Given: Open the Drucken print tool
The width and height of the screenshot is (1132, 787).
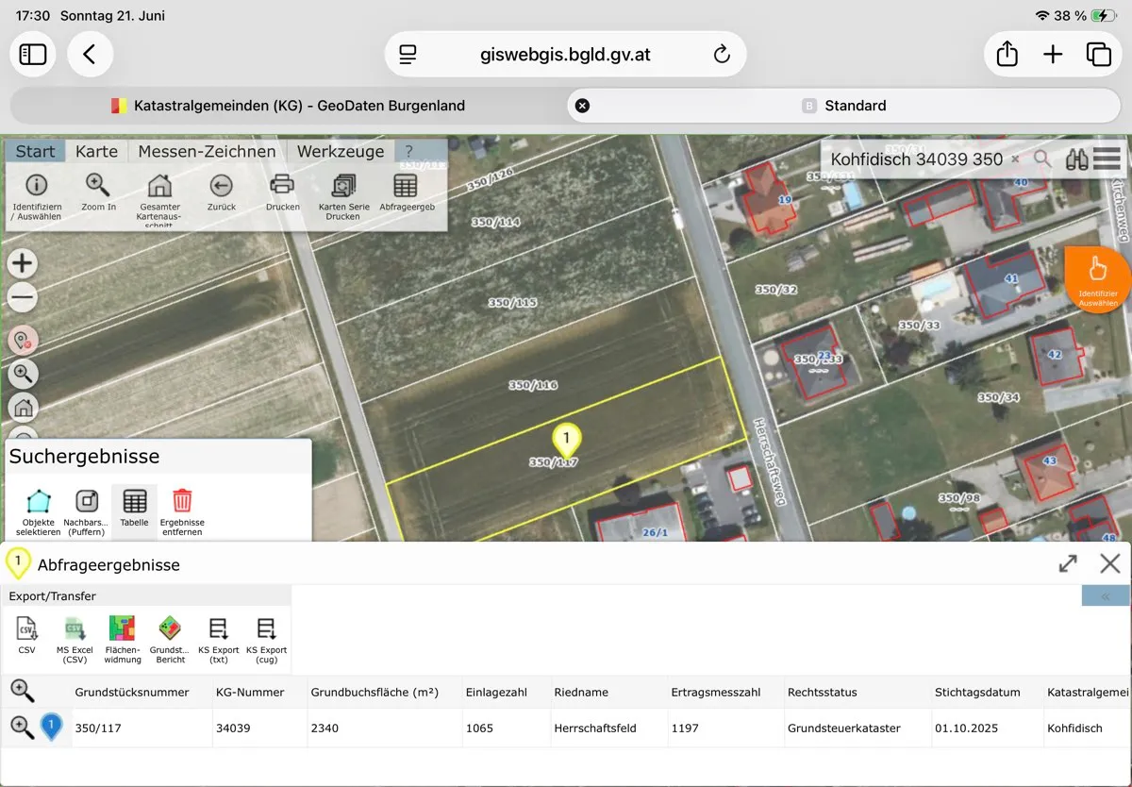Looking at the screenshot, I should point(282,193).
